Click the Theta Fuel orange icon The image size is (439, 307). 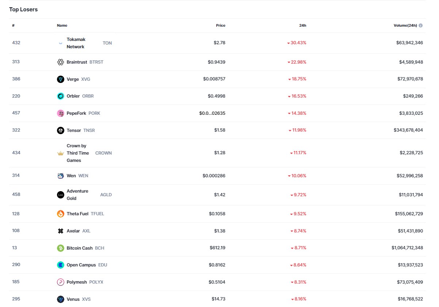click(61, 214)
